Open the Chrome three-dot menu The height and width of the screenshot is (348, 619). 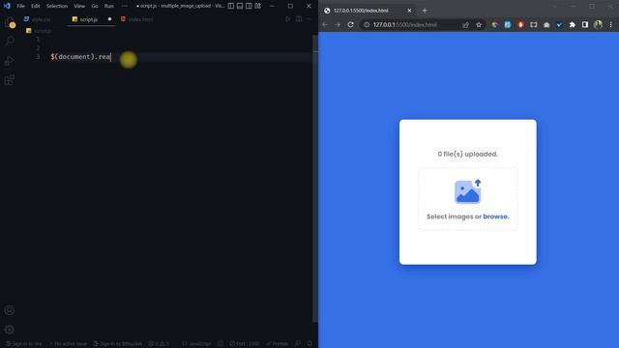[610, 24]
